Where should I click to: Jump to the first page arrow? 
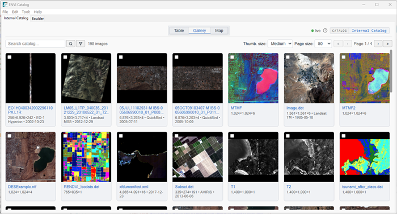(x=338, y=44)
